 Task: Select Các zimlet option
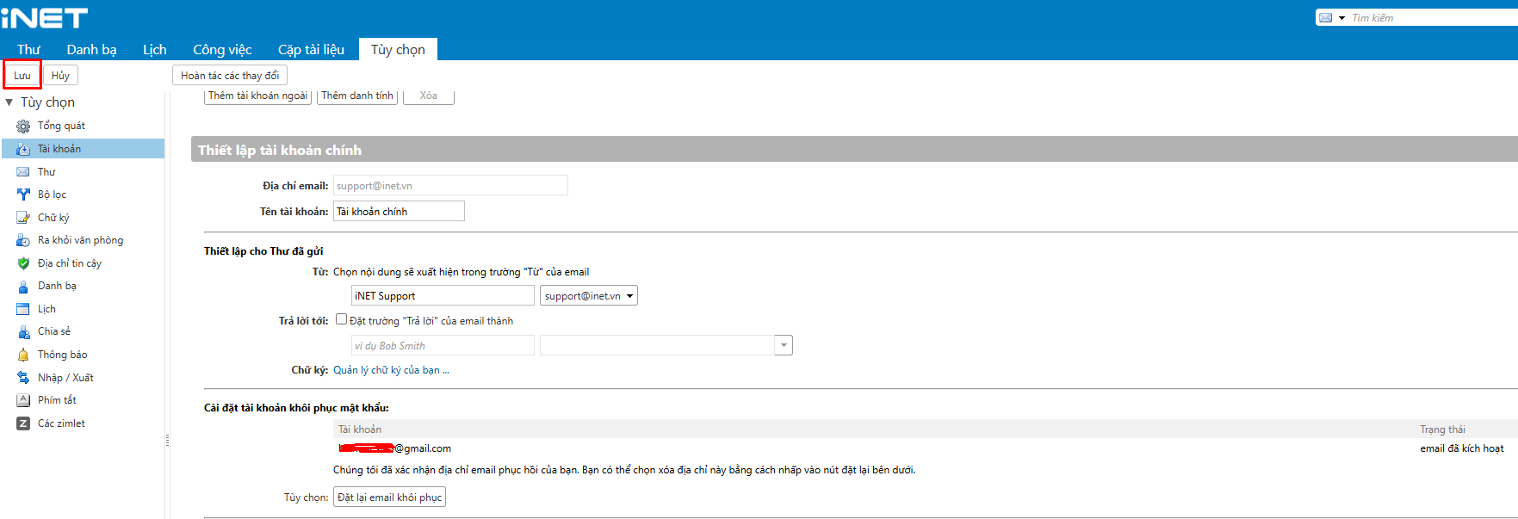61,423
